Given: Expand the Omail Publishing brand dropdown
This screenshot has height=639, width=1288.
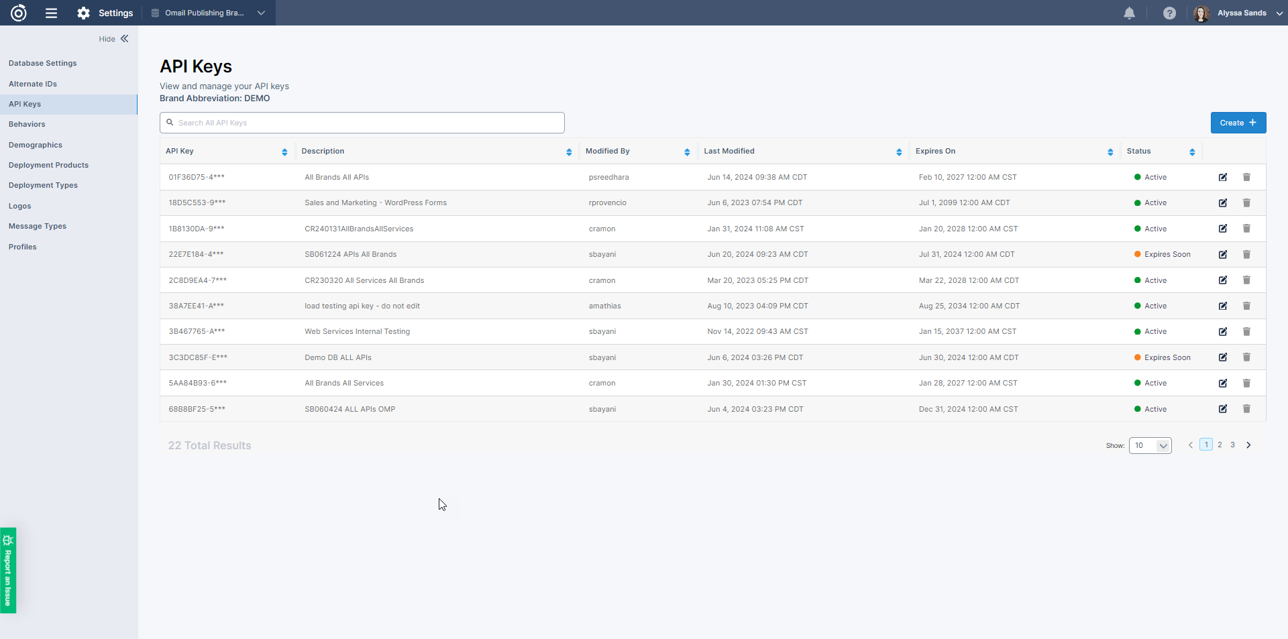Looking at the screenshot, I should 261,13.
